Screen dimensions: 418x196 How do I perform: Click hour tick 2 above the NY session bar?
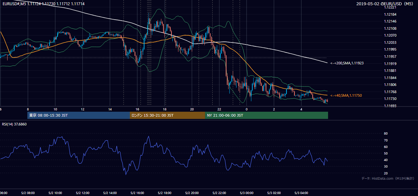tap(274, 109)
